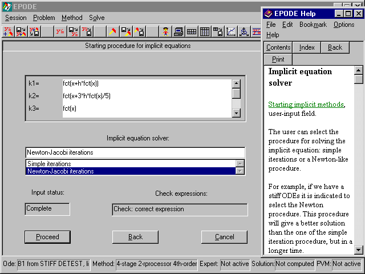The image size is (365, 274).
Task: Click the computer monitor toolbar icon
Action: pyautogui.click(x=179, y=32)
